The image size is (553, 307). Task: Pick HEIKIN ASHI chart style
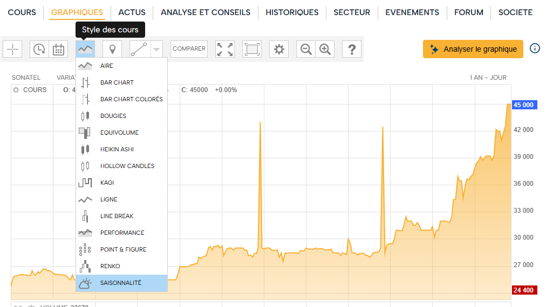pos(122,149)
